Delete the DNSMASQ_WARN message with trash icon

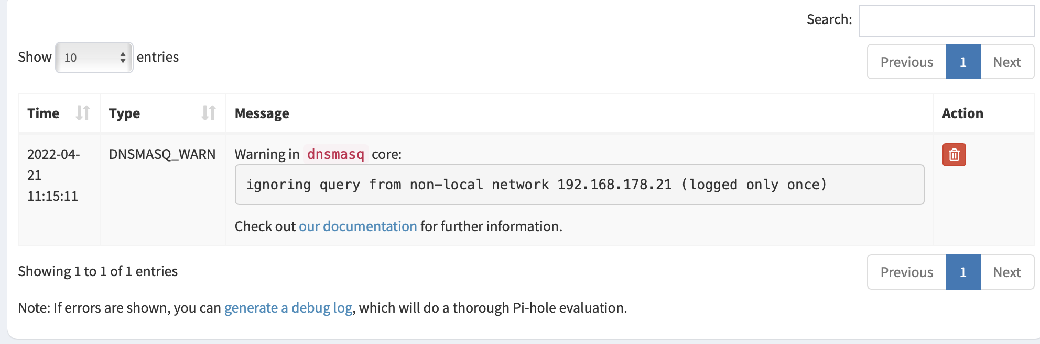954,155
